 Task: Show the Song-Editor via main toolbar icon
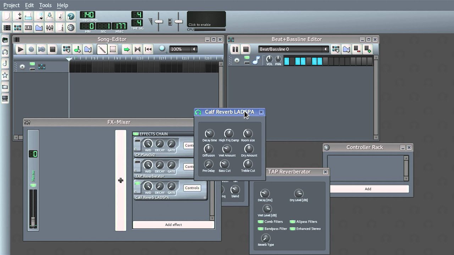(7, 28)
